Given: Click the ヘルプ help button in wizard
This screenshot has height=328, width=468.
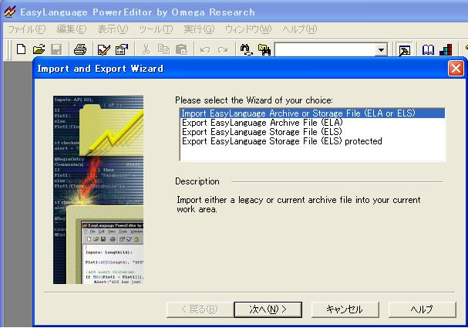Looking at the screenshot, I should point(422,309).
